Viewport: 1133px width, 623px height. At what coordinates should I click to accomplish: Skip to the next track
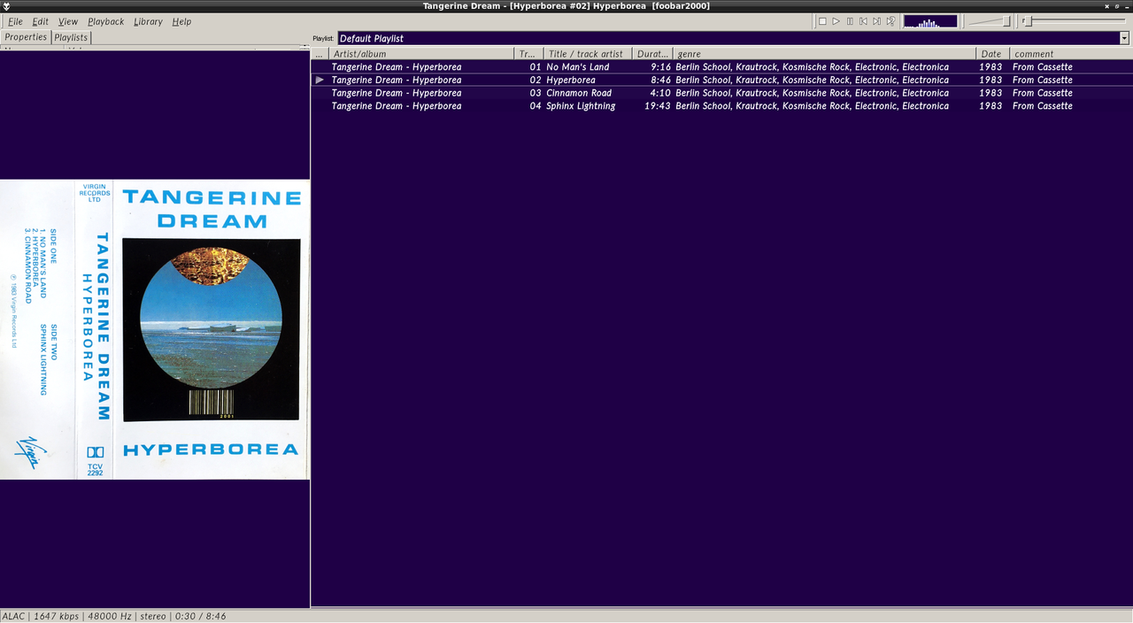point(876,21)
